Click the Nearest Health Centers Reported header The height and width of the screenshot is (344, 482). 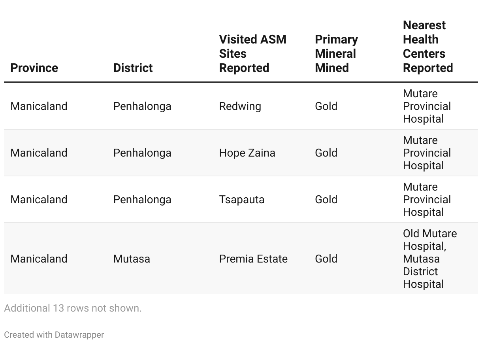point(427,46)
